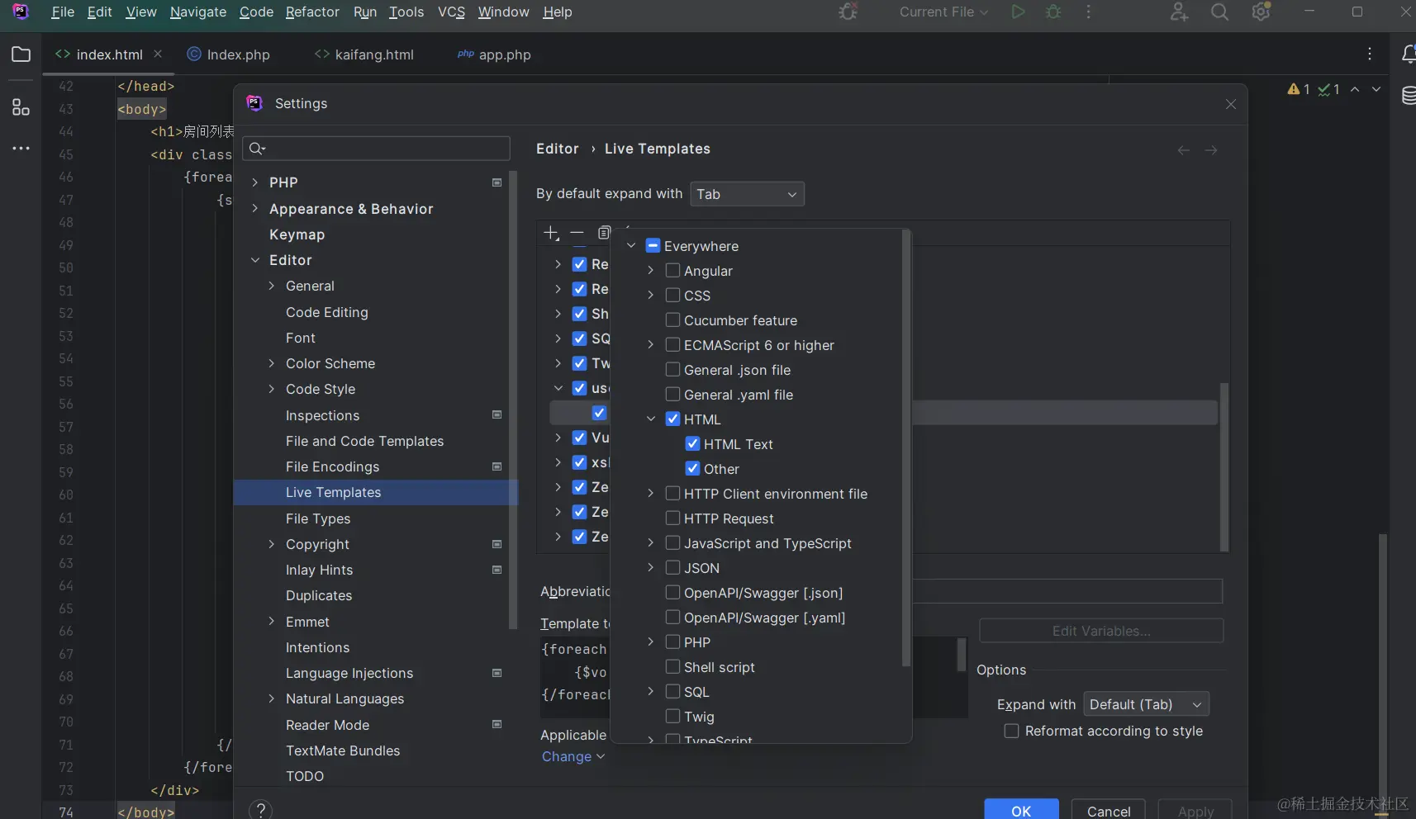Image resolution: width=1416 pixels, height=819 pixels.
Task: Switch to the kaifang.html tab
Action: pos(364,54)
